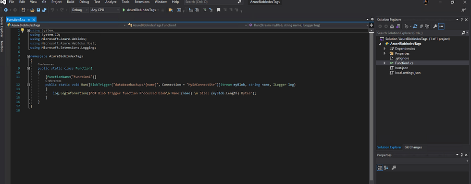Collapse the namespace block on line 7
Image resolution: width=471 pixels, height=184 pixels.
click(x=28, y=56)
